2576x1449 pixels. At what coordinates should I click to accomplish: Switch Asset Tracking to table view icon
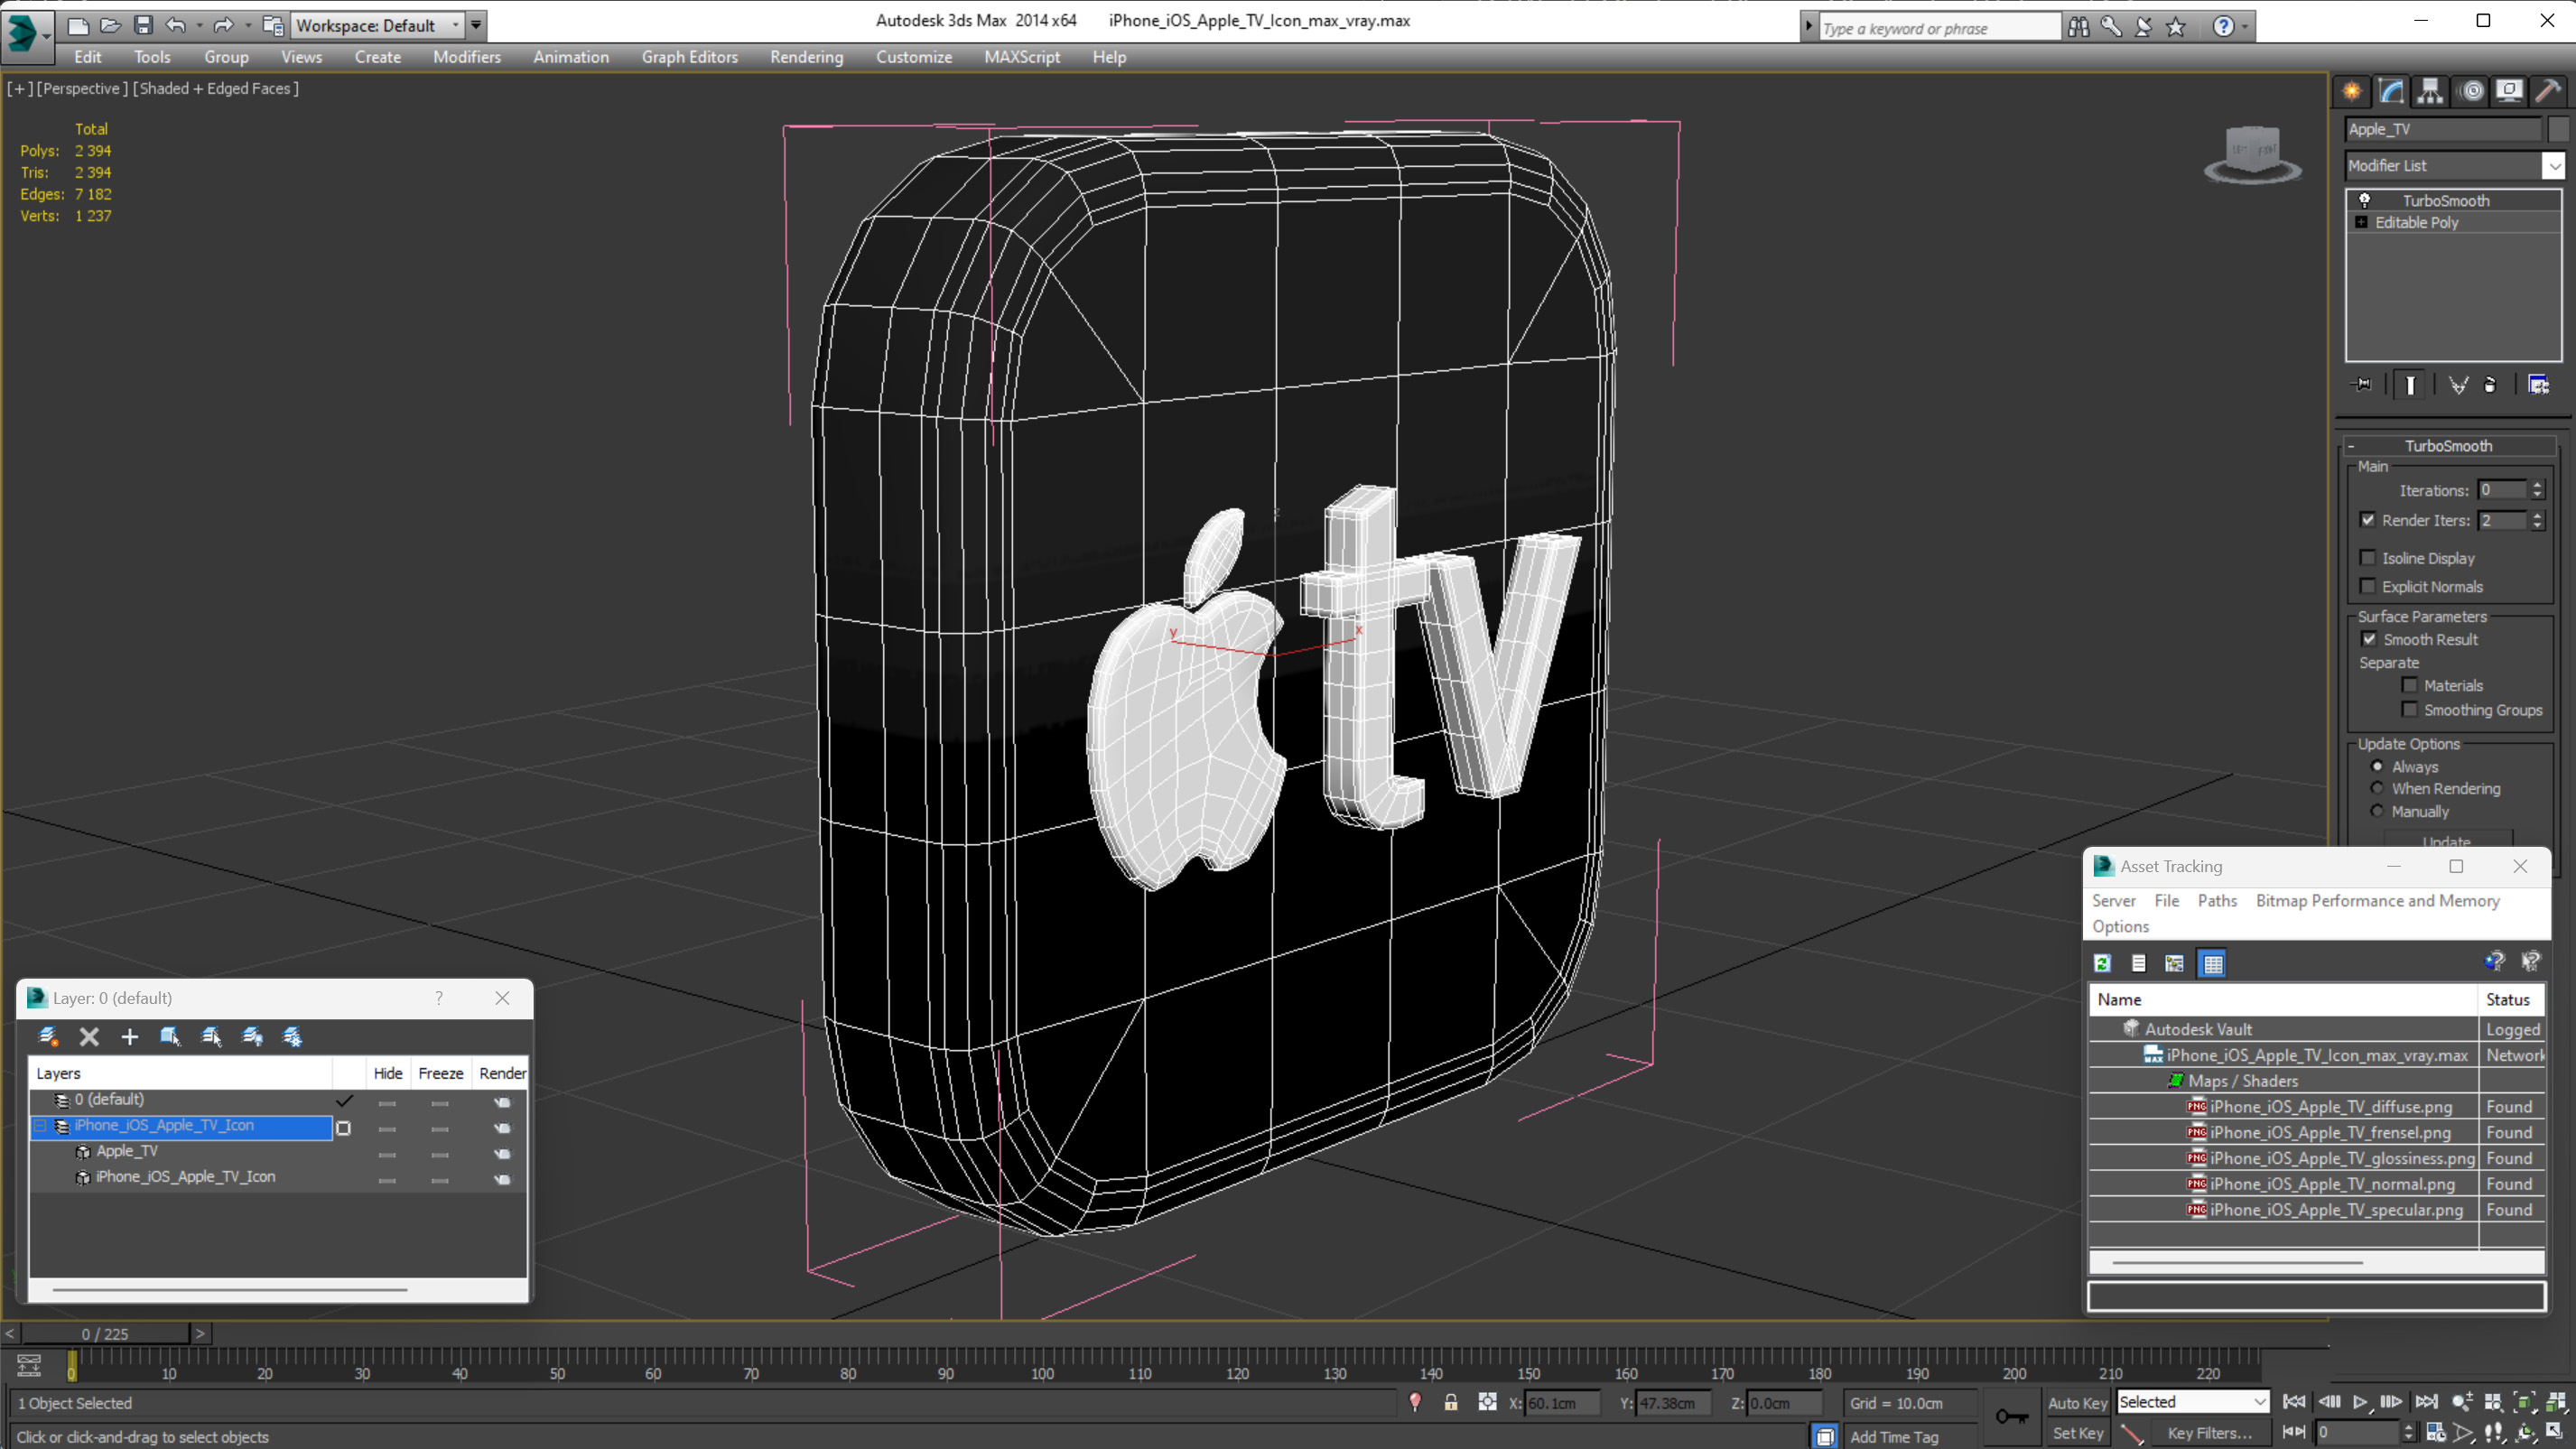tap(2213, 963)
